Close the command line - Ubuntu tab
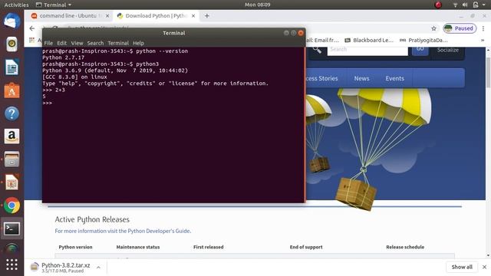The image size is (491, 276). (x=107, y=15)
